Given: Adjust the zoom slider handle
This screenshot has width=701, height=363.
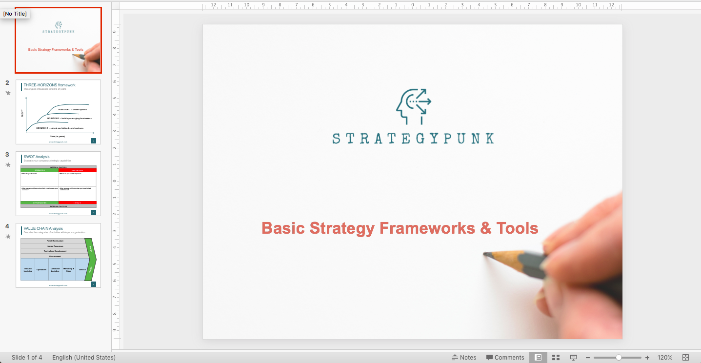Looking at the screenshot, I should click(619, 358).
